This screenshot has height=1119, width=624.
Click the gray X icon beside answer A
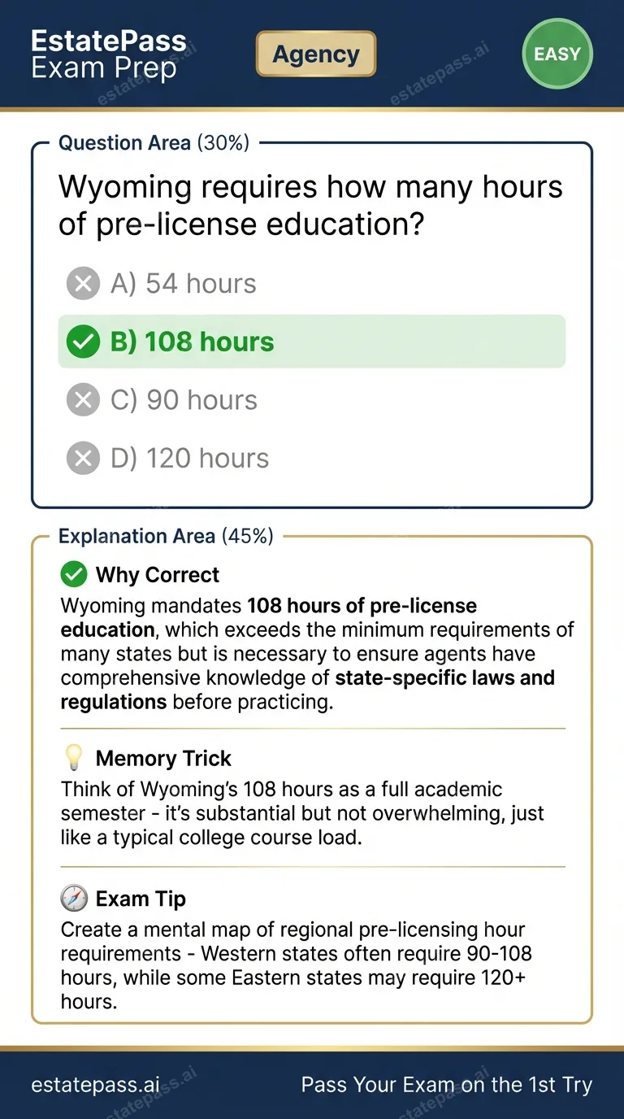(x=82, y=283)
